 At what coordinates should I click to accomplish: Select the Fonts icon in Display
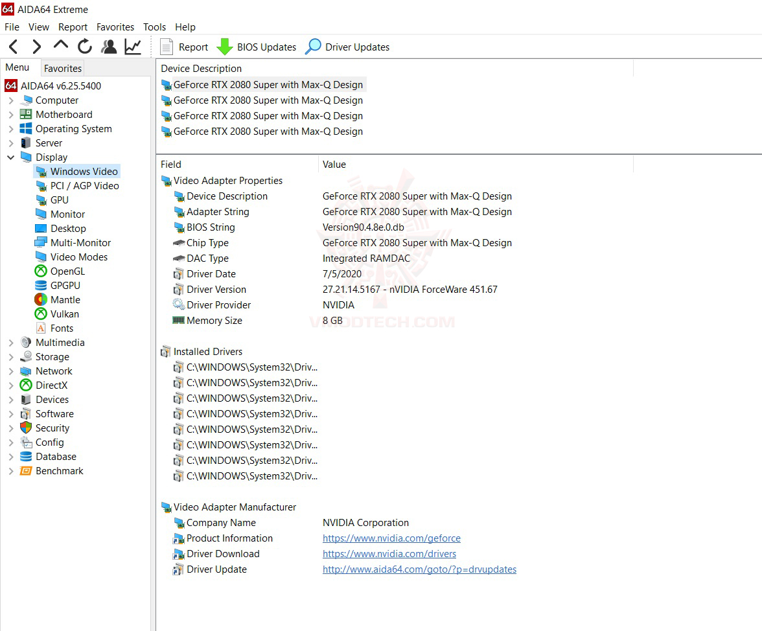pos(41,328)
